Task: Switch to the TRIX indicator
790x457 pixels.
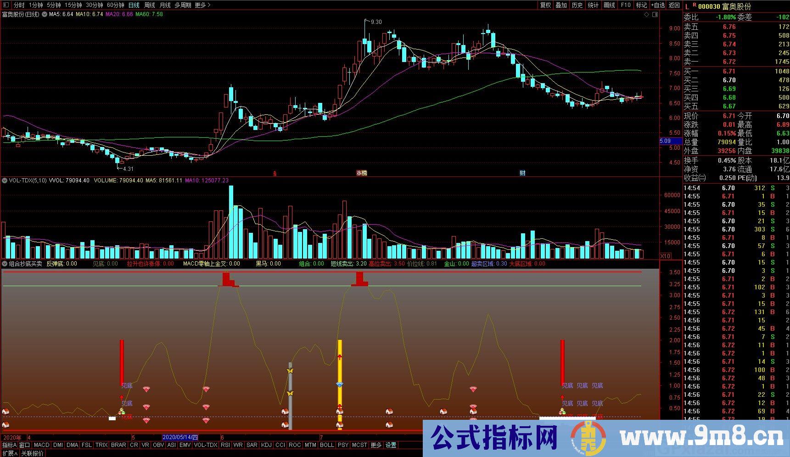Action: [101, 445]
